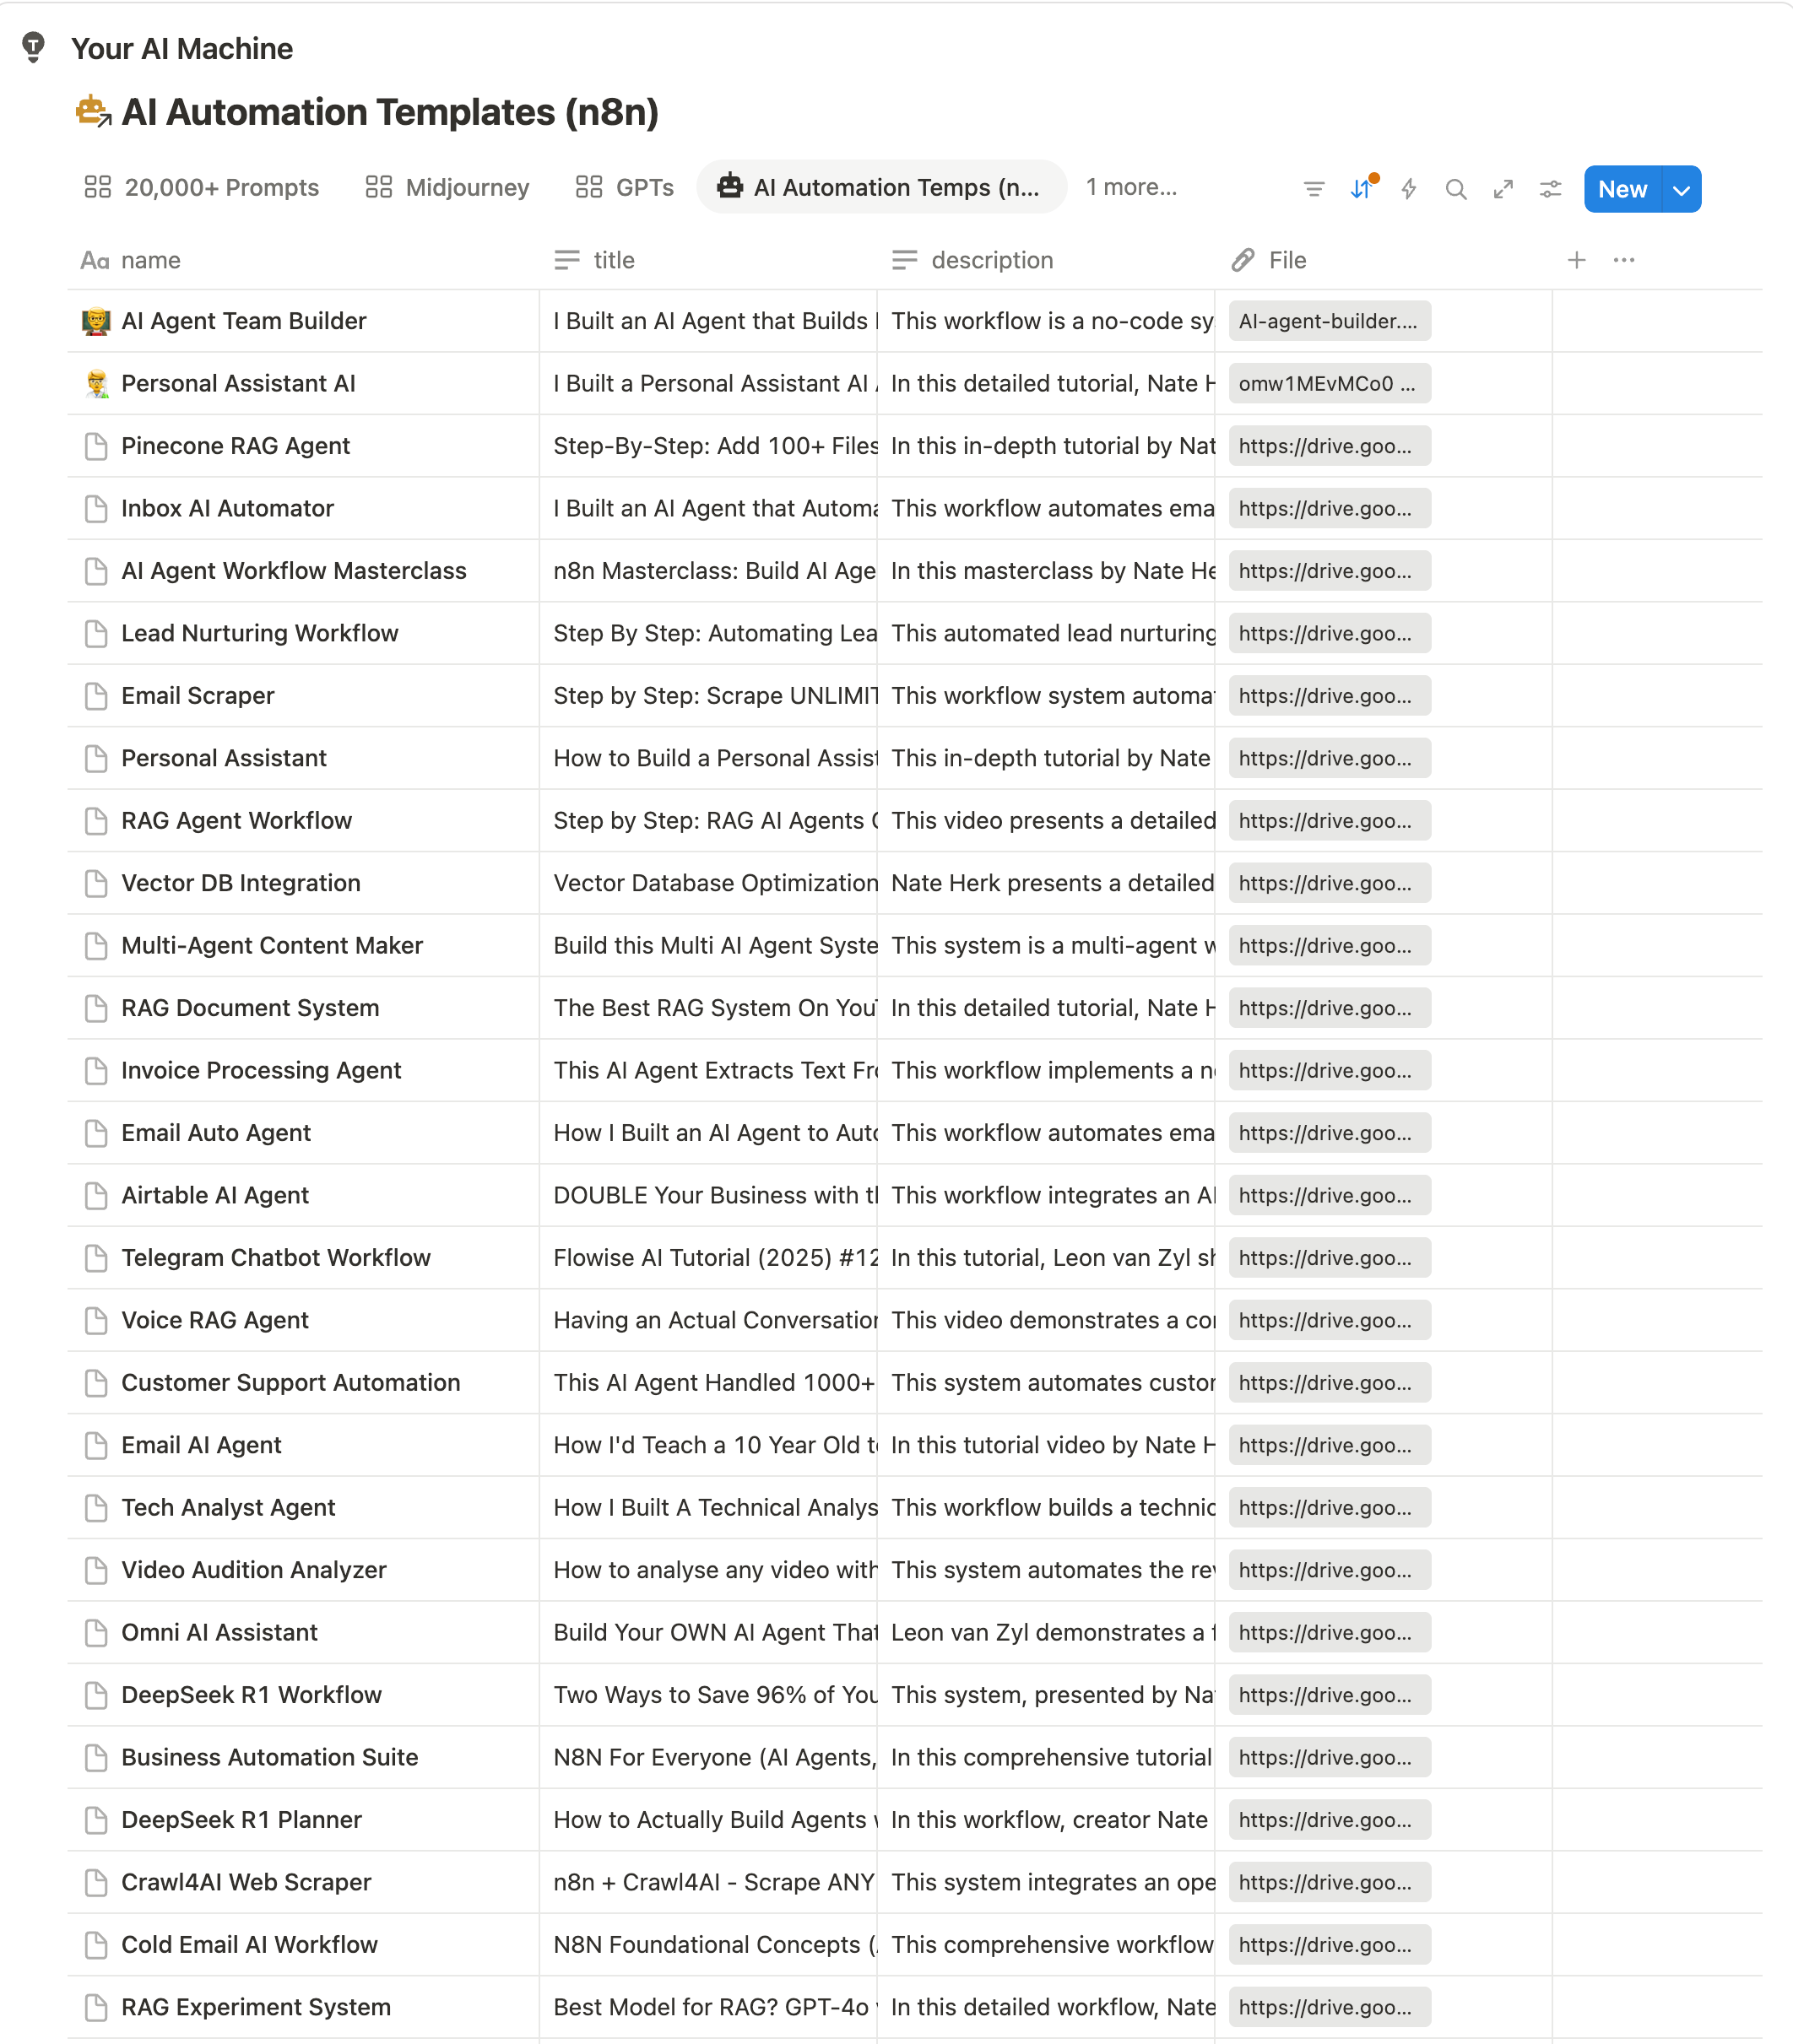The height and width of the screenshot is (2044, 1793).
Task: Select the AI Automation Temps (n... tab
Action: click(x=882, y=187)
